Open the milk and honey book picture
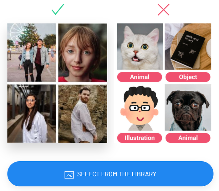219x191 pixels. [188, 47]
